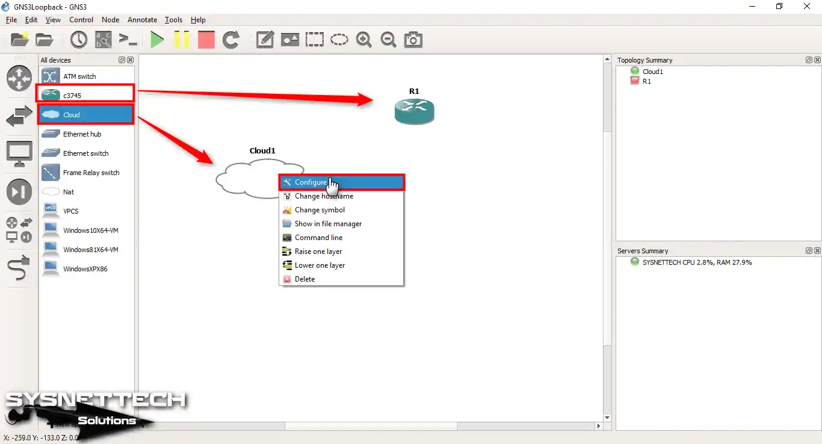
Task: Click the zoom in magnifier icon
Action: click(363, 40)
